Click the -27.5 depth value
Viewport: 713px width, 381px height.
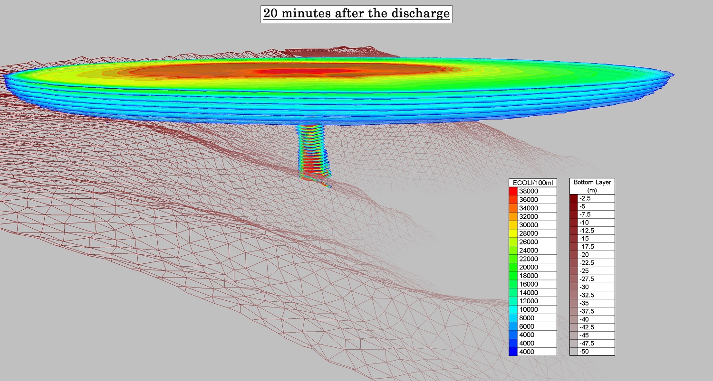(587, 279)
